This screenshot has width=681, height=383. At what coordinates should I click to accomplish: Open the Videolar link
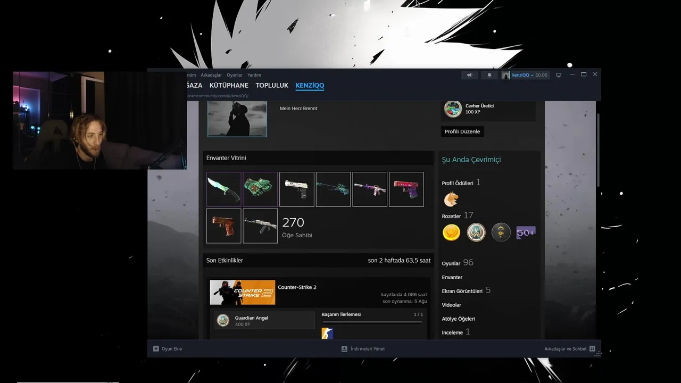click(x=452, y=305)
